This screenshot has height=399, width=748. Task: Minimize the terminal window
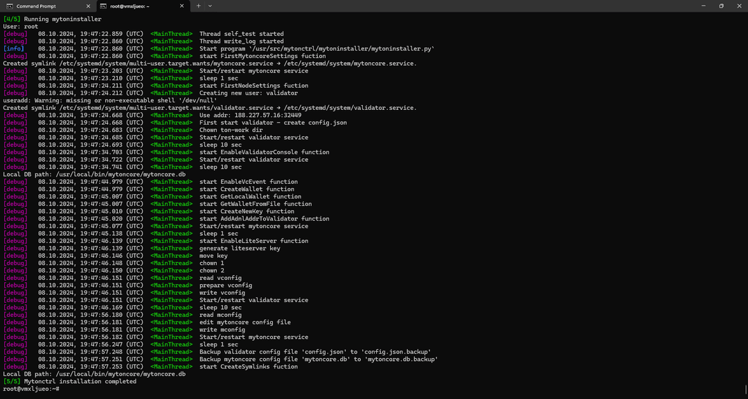pos(701,6)
